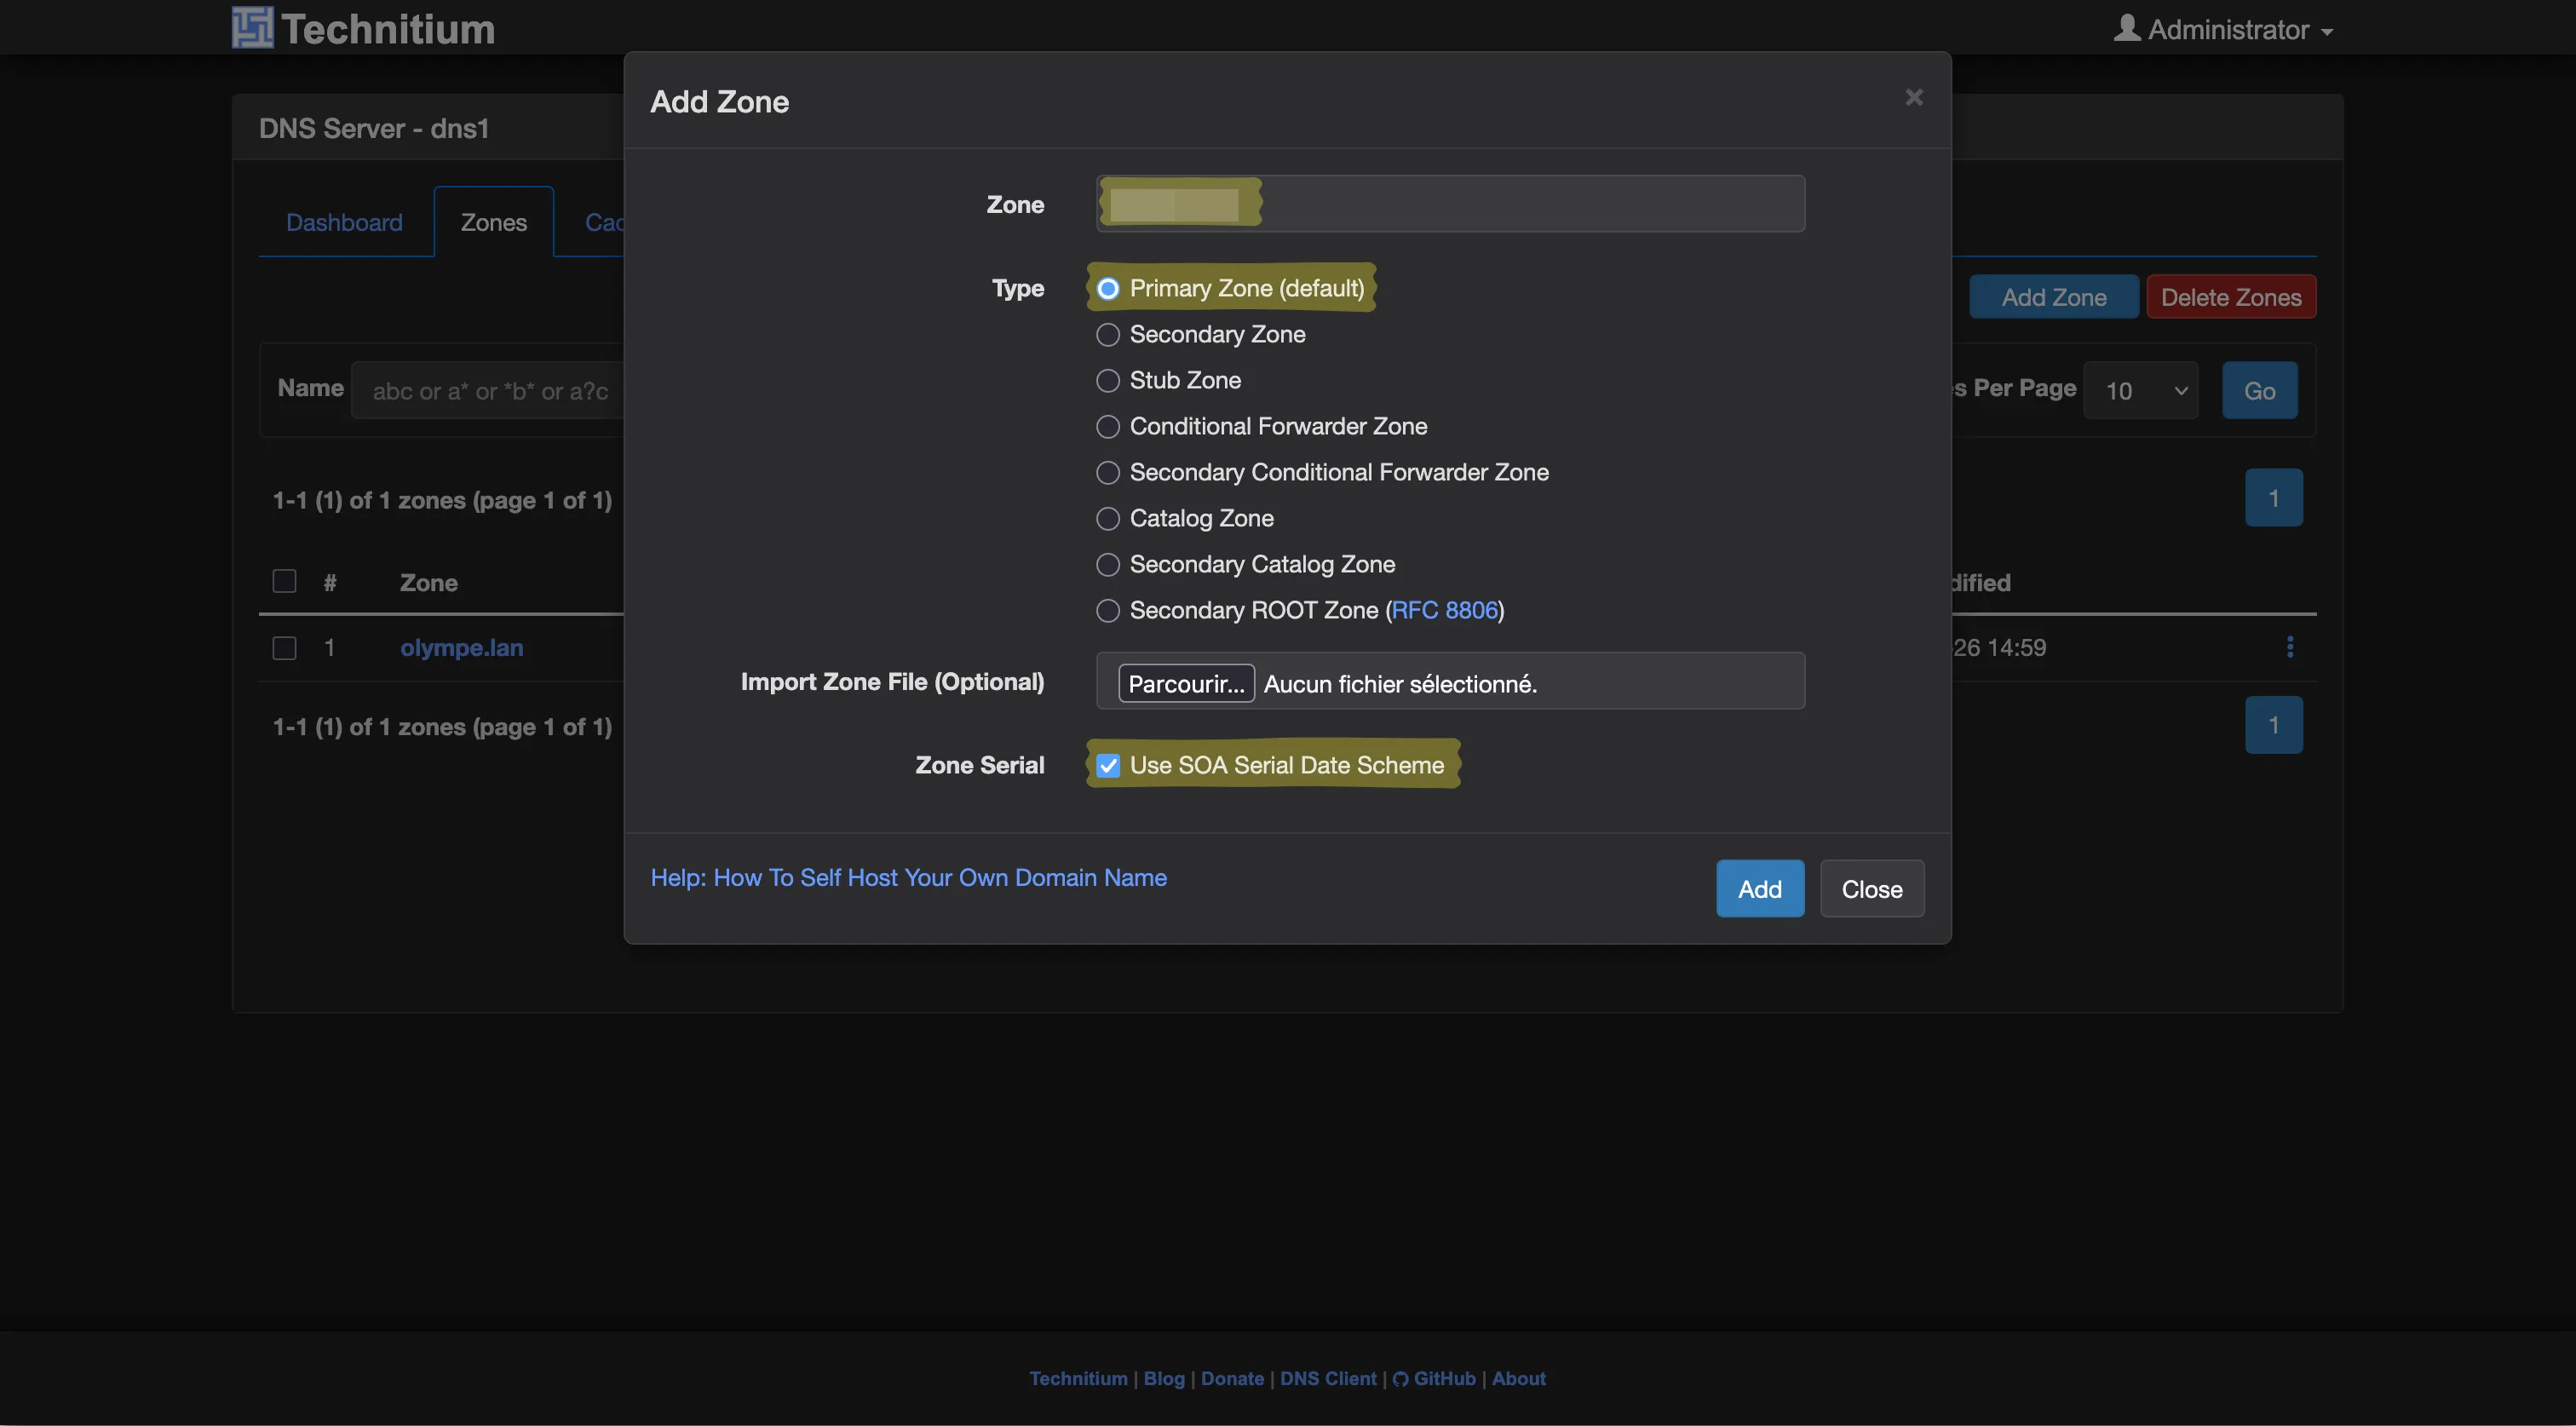Choose Catalog Zone radio option
This screenshot has width=2576, height=1426.
click(1107, 519)
